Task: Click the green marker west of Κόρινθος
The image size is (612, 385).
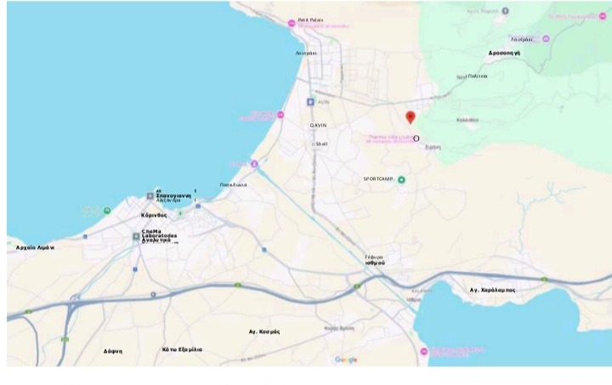Action: [x=107, y=211]
